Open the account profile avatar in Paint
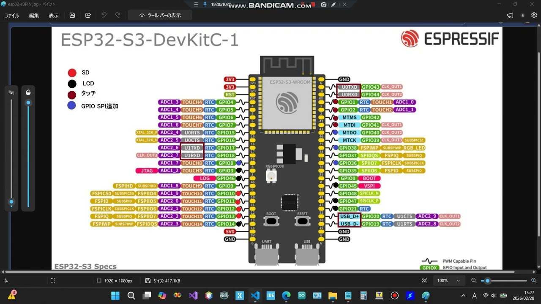The image size is (541, 304). point(522,15)
